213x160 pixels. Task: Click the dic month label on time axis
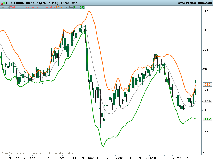(121, 158)
